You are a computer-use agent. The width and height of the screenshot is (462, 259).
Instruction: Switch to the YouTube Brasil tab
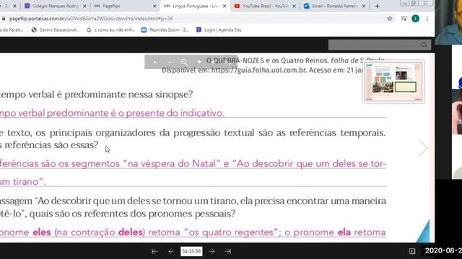coord(265,6)
